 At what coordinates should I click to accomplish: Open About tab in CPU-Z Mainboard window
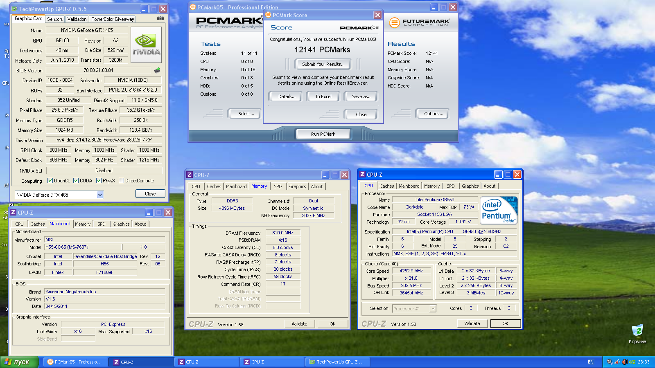(x=140, y=224)
